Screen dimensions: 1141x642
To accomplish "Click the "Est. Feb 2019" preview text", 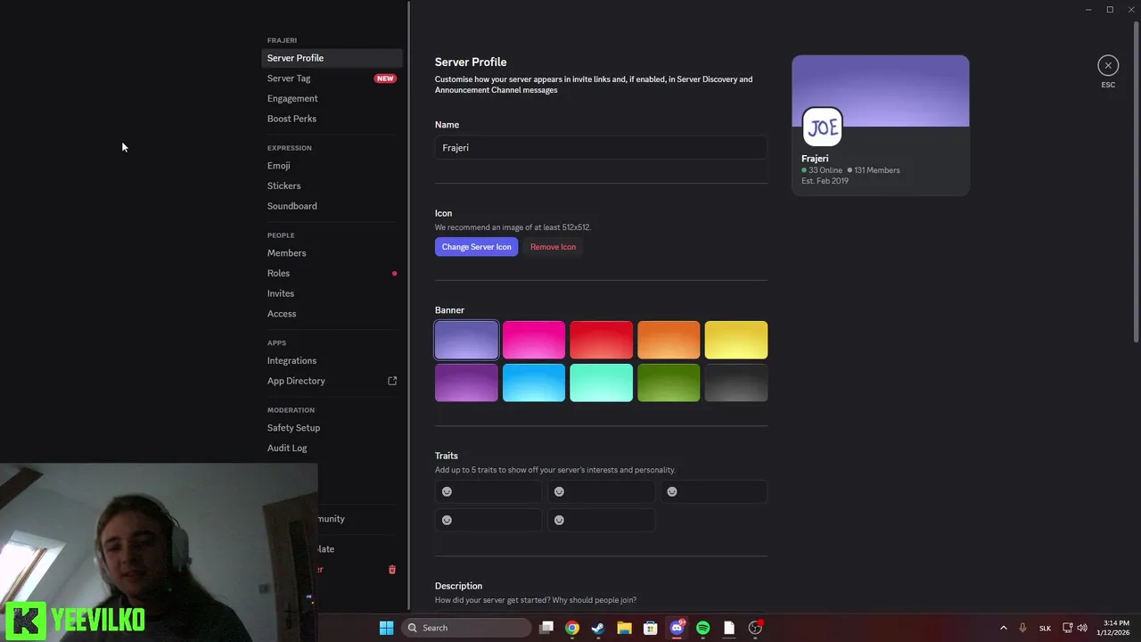I will tap(825, 181).
